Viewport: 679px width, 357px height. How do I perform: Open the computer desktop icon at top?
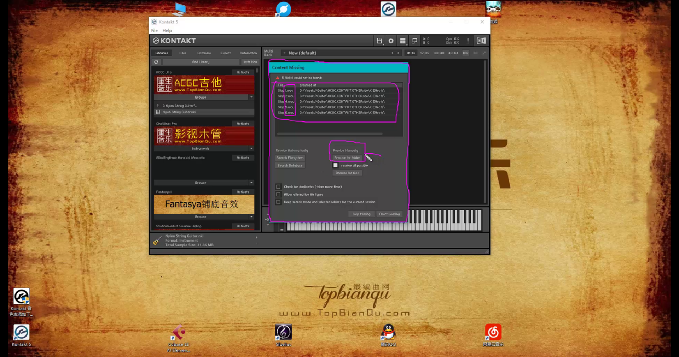[179, 9]
